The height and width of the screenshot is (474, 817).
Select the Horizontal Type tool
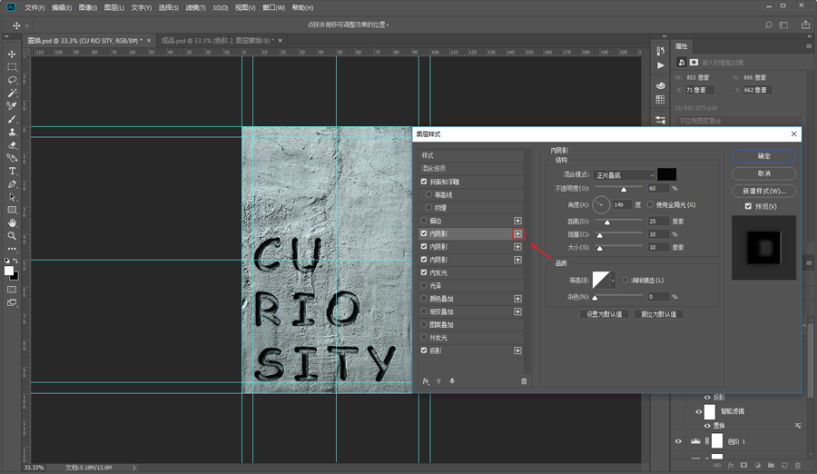(12, 171)
